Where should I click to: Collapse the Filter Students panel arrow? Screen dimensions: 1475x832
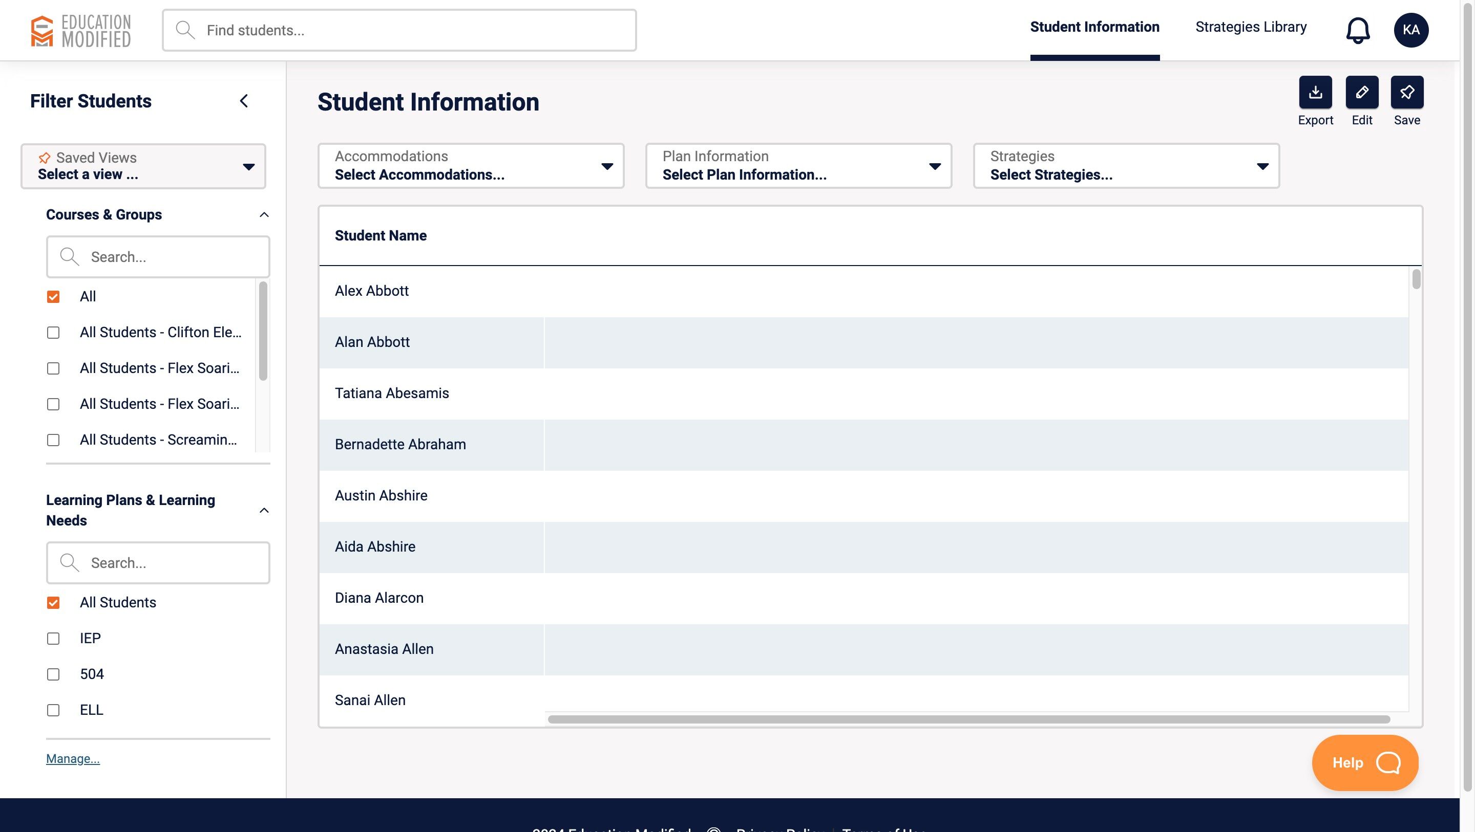tap(244, 101)
